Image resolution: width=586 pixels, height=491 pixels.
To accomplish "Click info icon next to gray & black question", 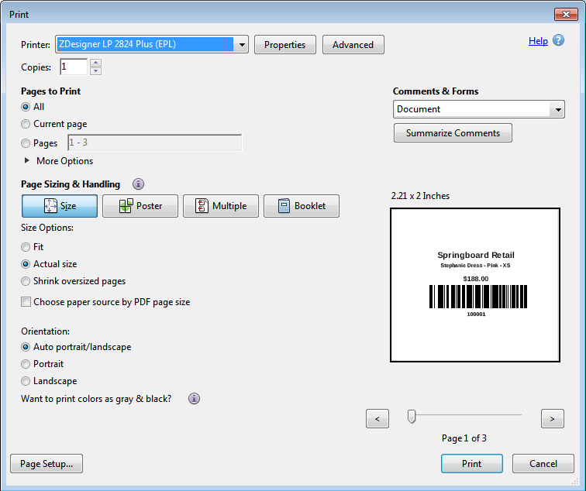I will [195, 399].
